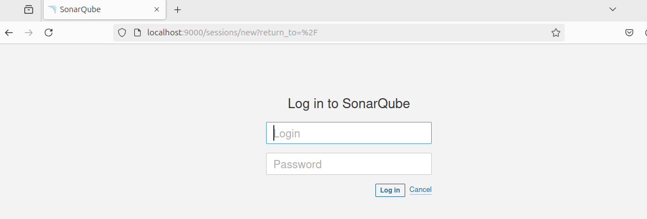Open a new tab with the plus button
This screenshot has height=219, width=647.
177,9
